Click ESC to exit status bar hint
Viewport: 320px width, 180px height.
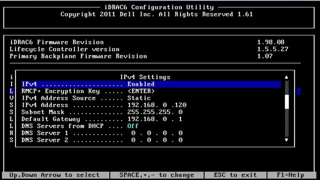235,175
